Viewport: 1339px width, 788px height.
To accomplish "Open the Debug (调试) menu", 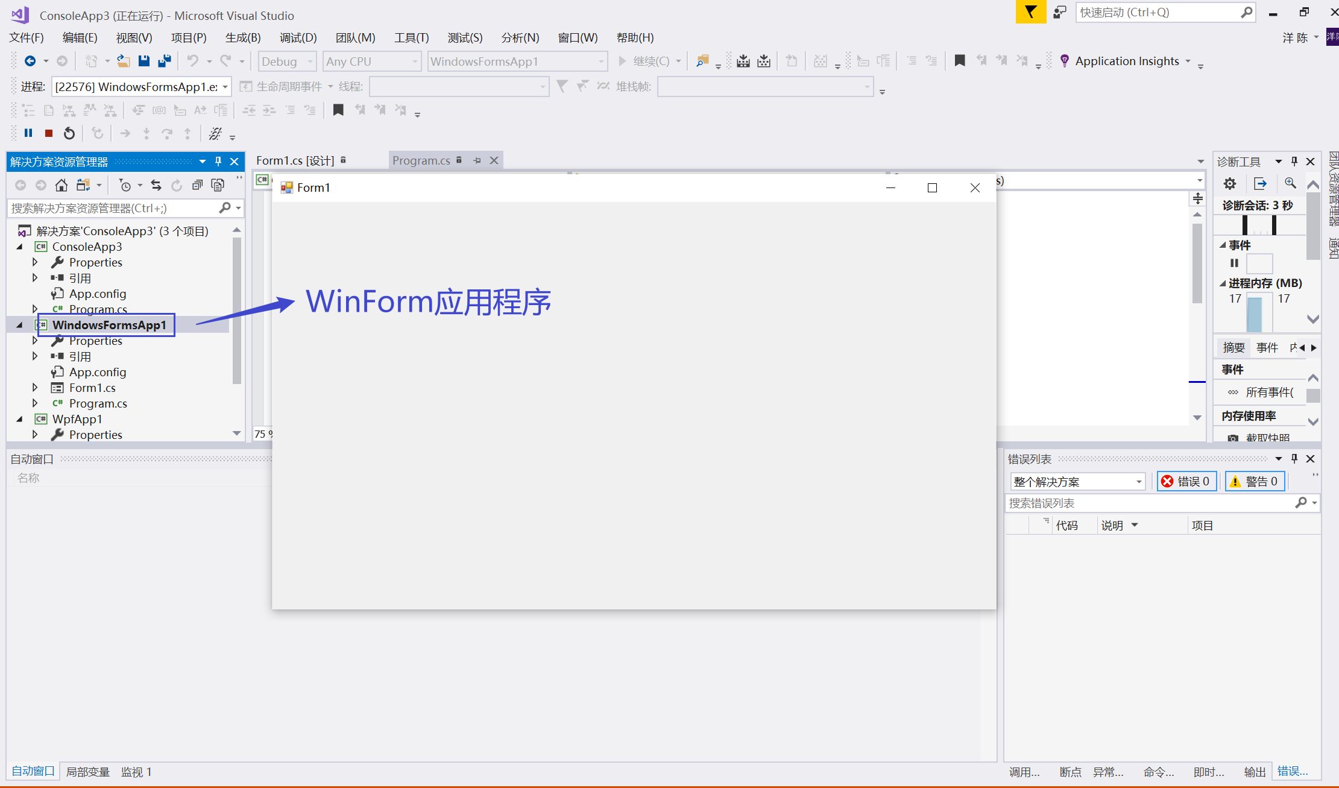I will (298, 37).
